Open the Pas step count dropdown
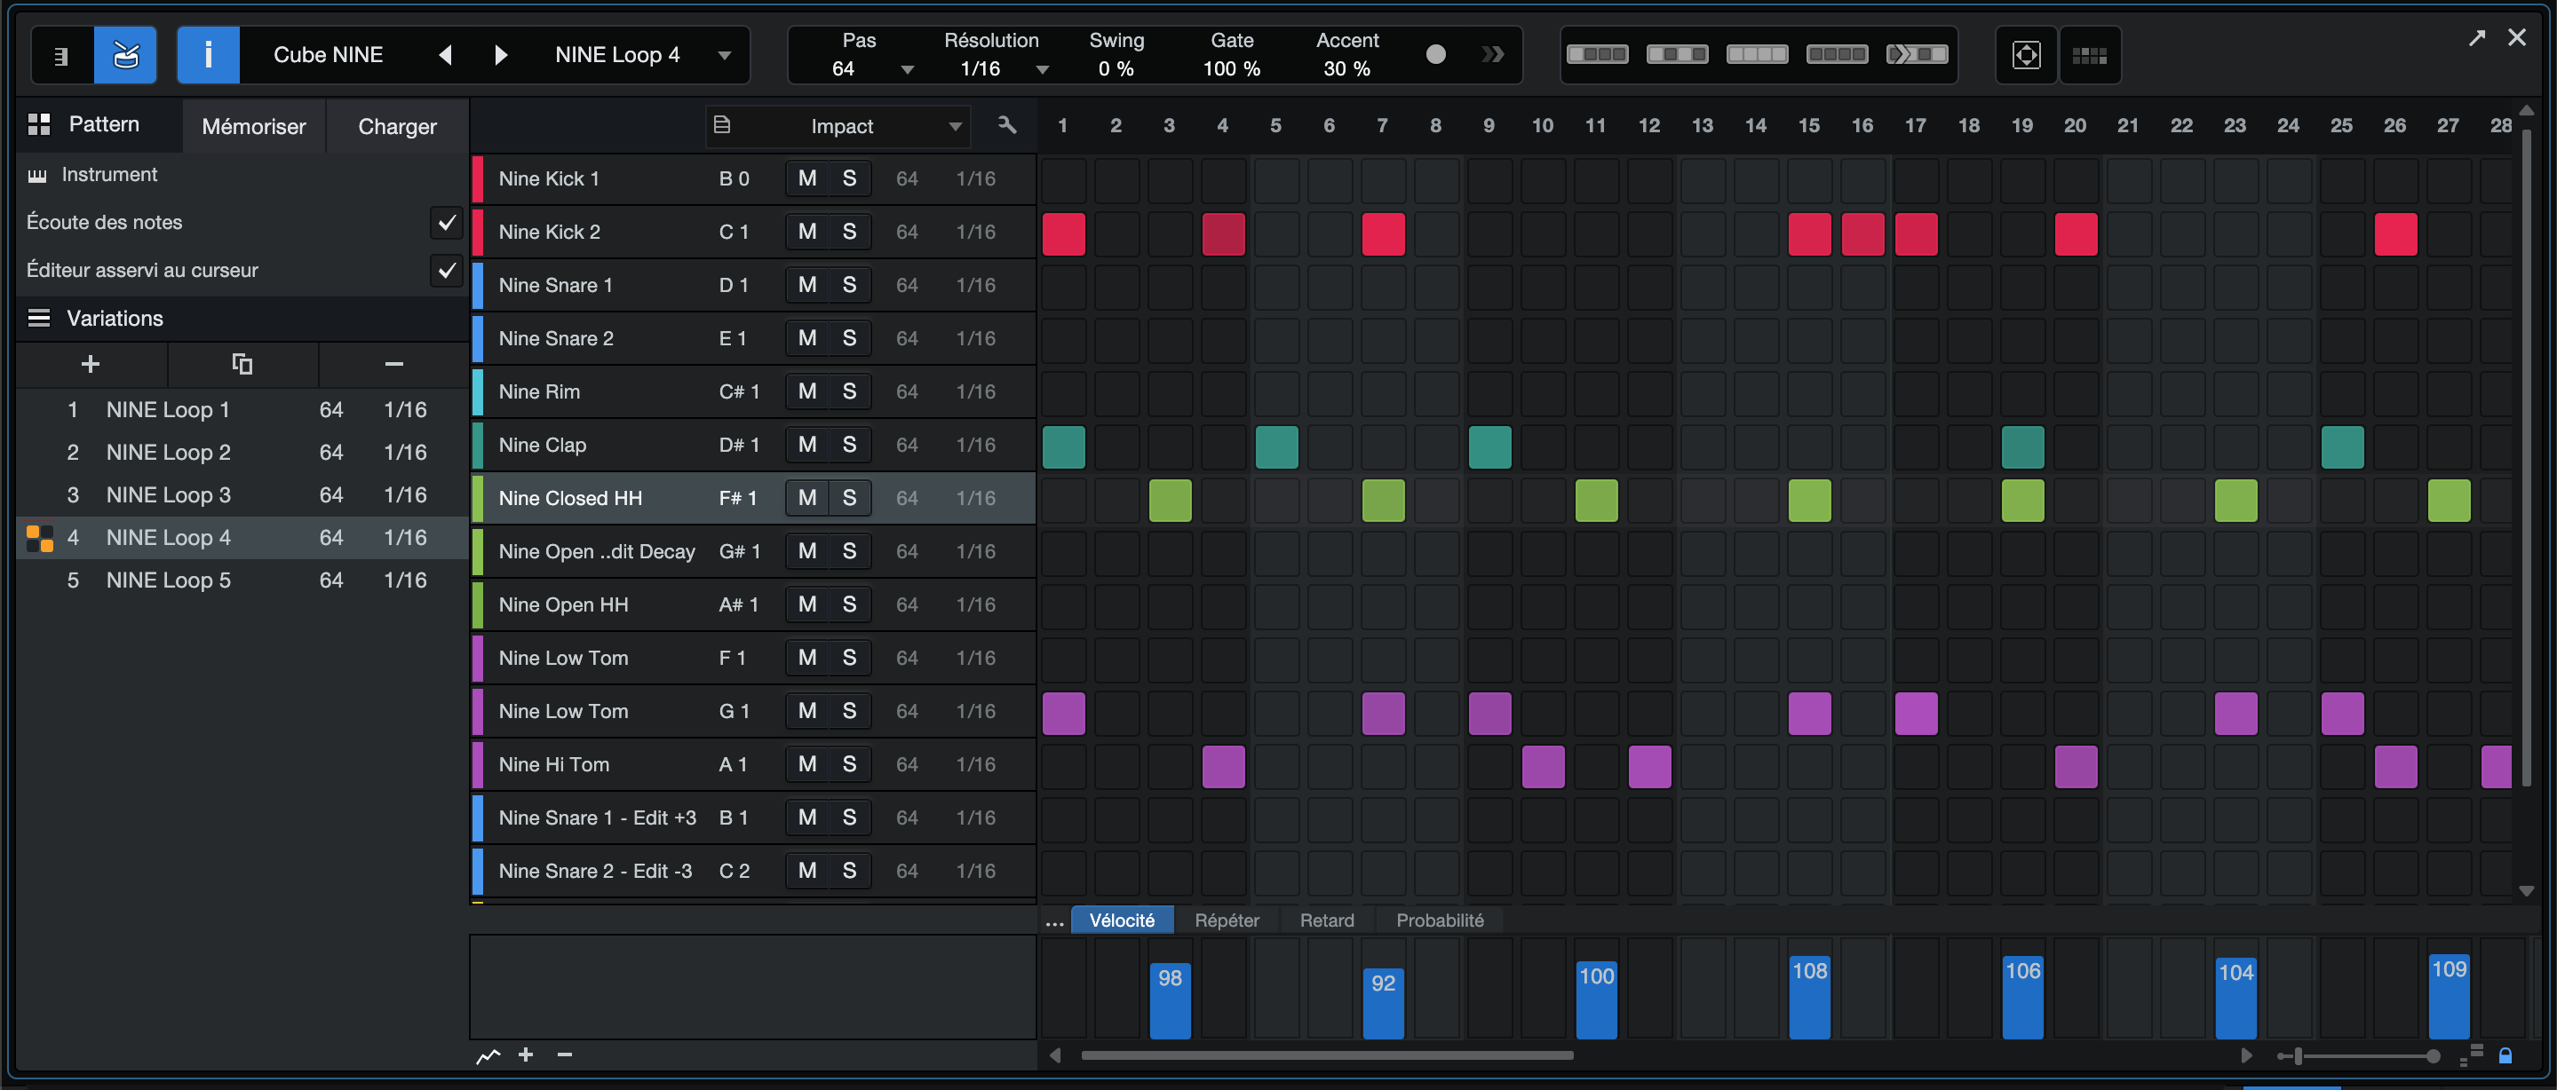 (908, 69)
